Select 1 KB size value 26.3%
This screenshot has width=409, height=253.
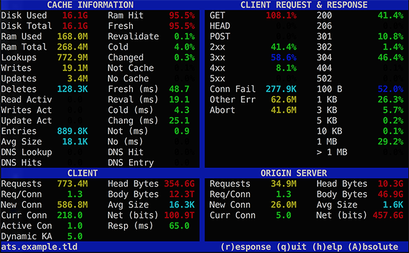pyautogui.click(x=390, y=99)
